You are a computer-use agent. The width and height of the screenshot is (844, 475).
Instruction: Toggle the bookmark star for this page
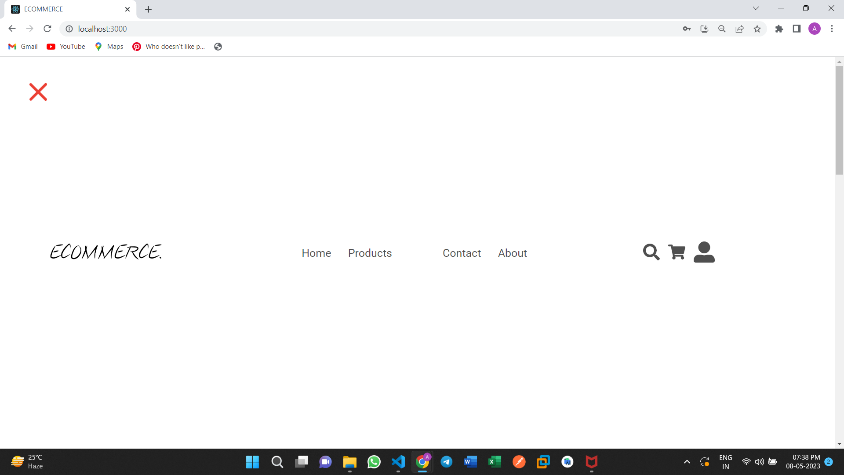757,29
